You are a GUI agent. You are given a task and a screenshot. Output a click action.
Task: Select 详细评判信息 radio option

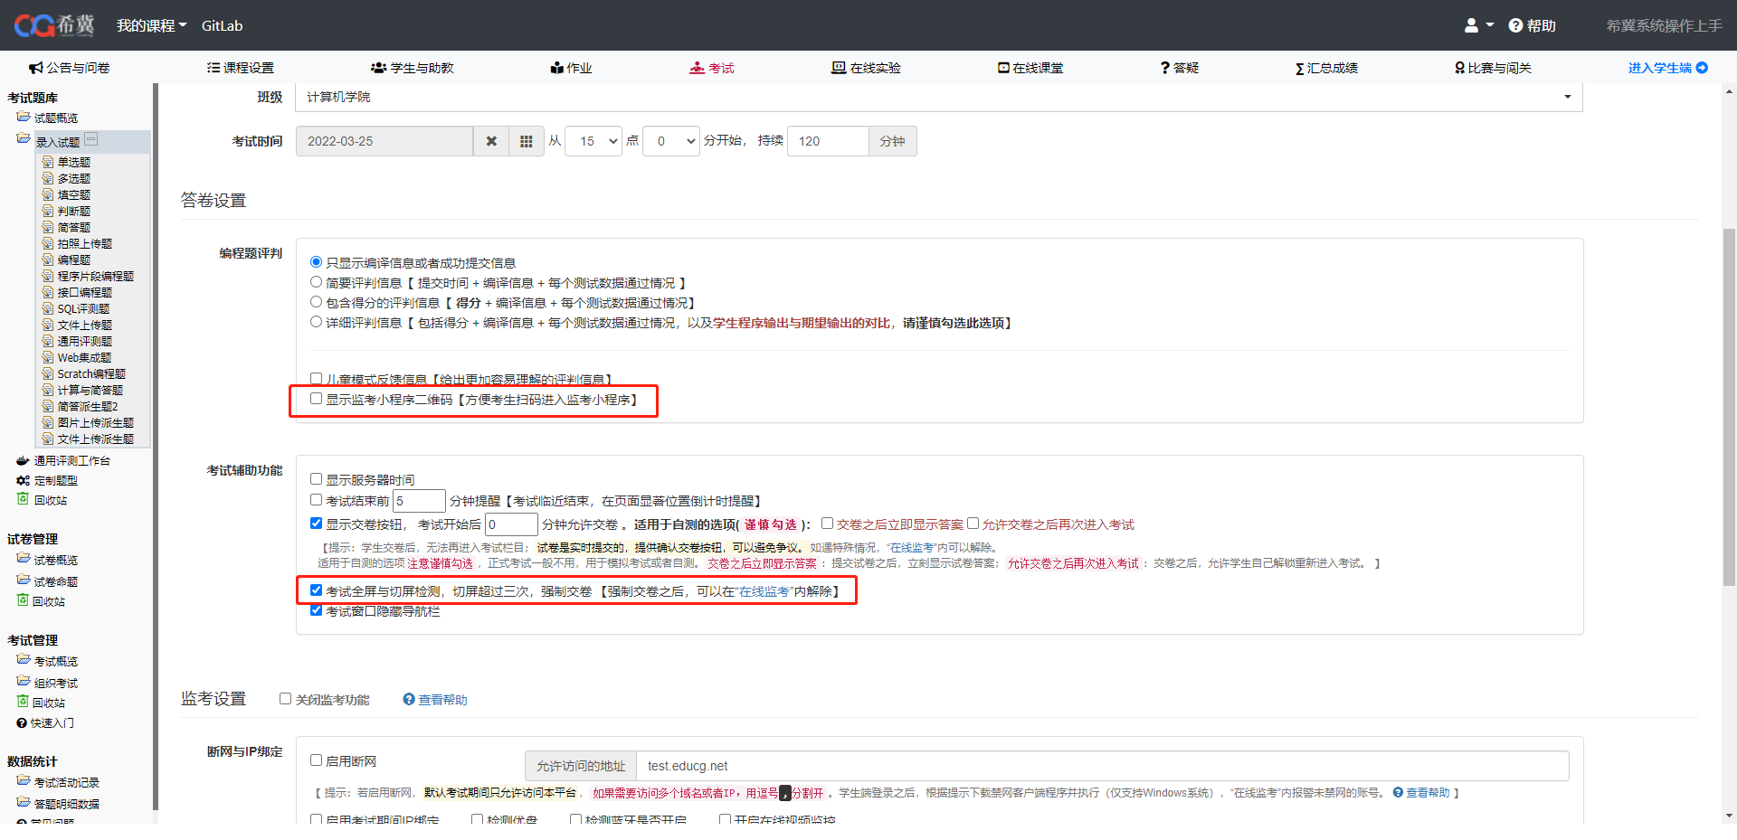click(316, 322)
